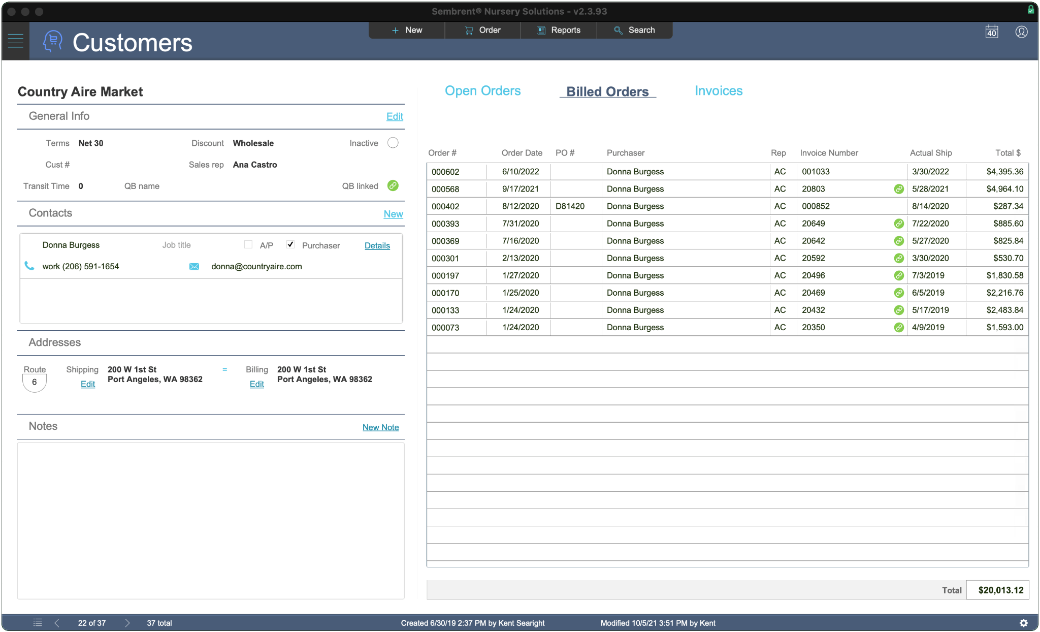
Task: Click the calendar icon in header
Action: point(991,31)
